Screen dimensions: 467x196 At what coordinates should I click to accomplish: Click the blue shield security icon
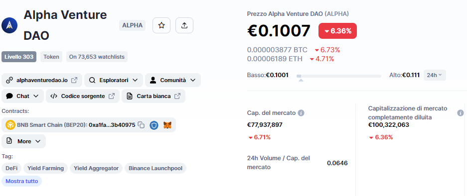click(x=154, y=125)
